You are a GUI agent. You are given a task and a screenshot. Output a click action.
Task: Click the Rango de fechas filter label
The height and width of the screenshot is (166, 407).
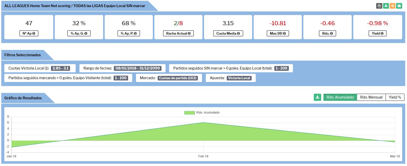point(98,68)
